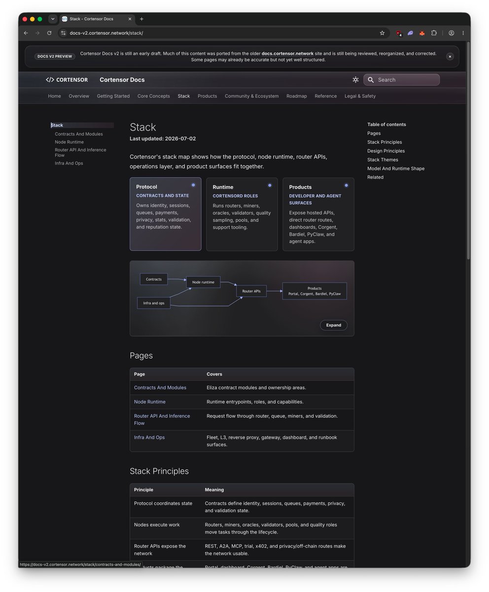Click the dot indicator on Protocol card
489x592 pixels.
point(193,185)
